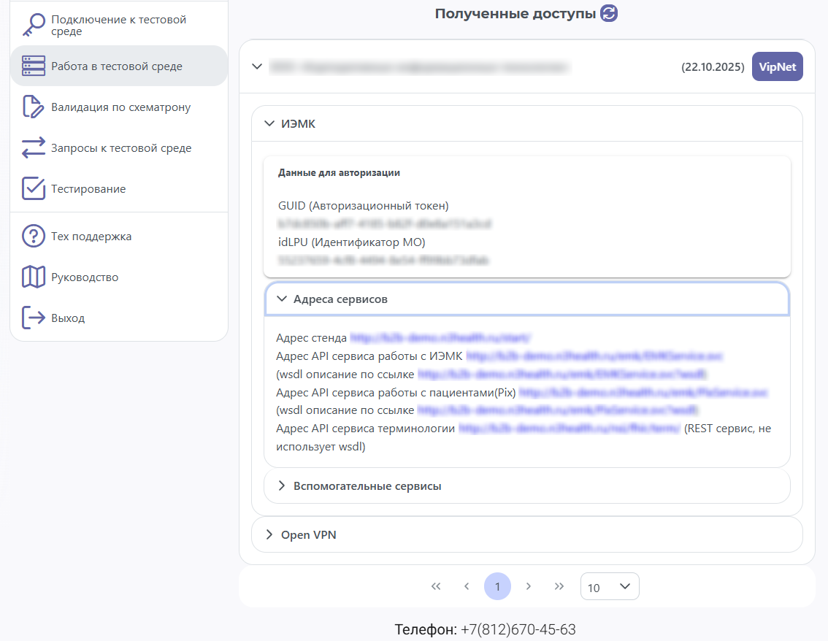This screenshot has width=828, height=641.
Task: Open the ИЭМК API service address link
Action: pos(594,356)
